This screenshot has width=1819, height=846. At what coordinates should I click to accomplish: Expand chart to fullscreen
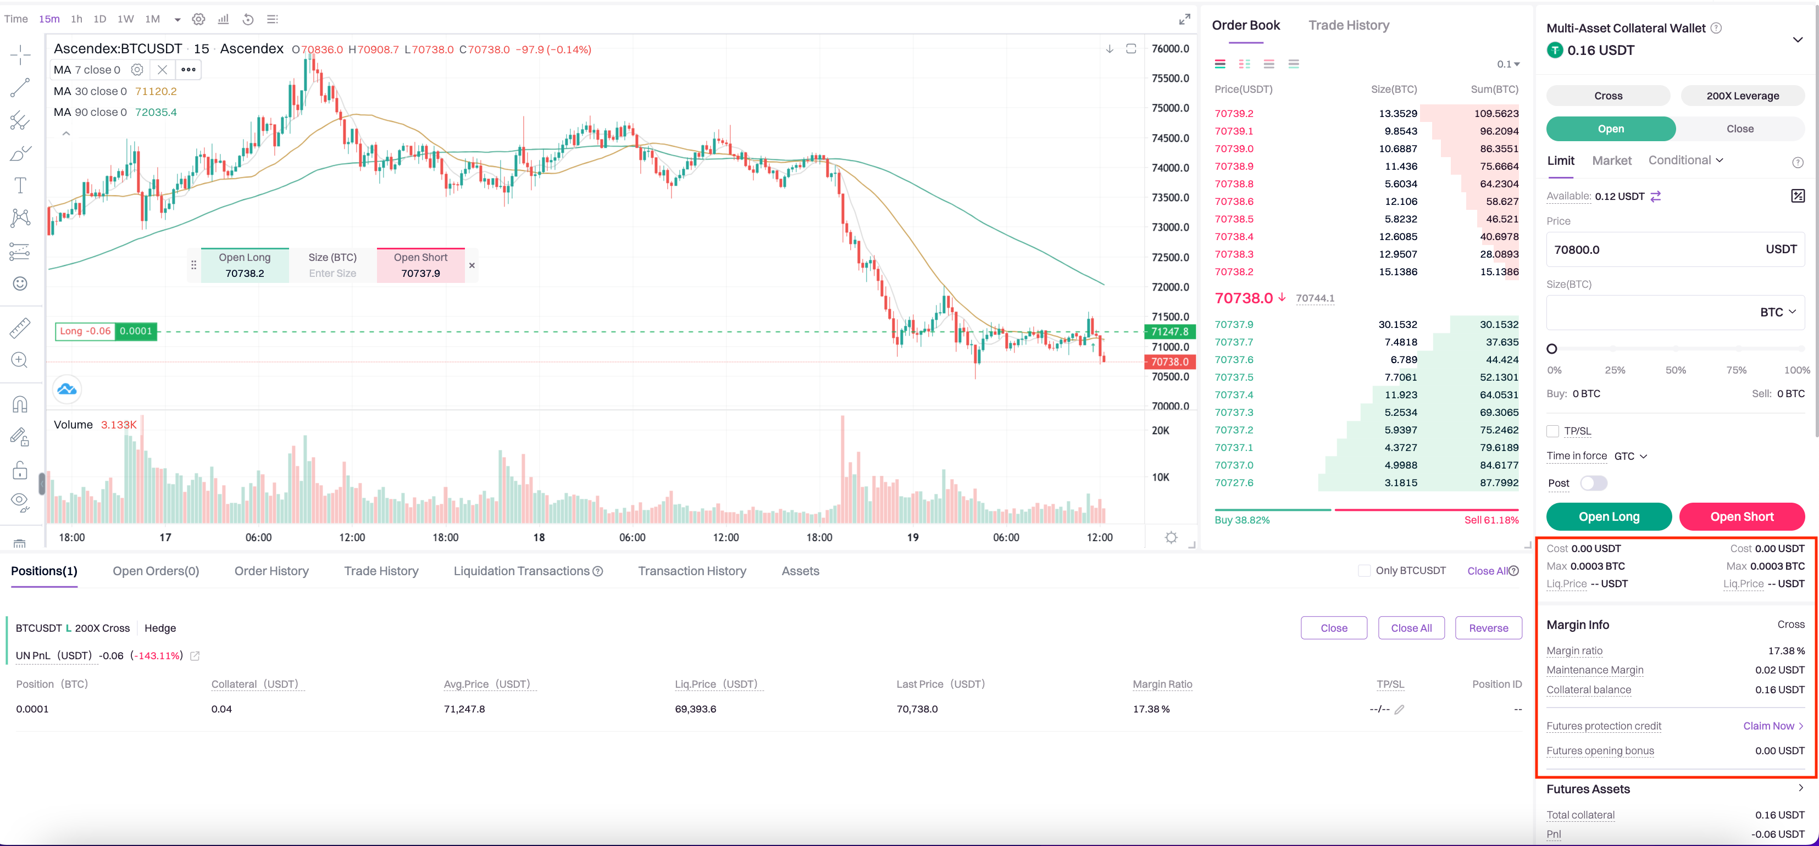point(1185,20)
